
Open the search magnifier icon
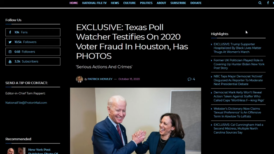tap(260, 3)
